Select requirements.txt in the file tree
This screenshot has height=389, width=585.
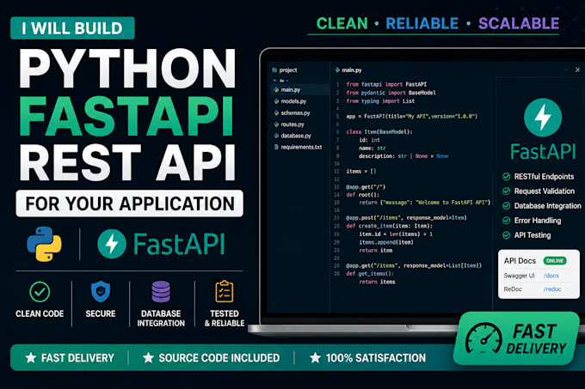pos(301,147)
